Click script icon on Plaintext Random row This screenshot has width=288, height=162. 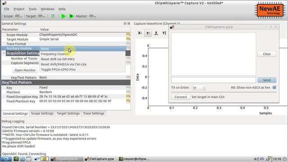click(x=128, y=92)
